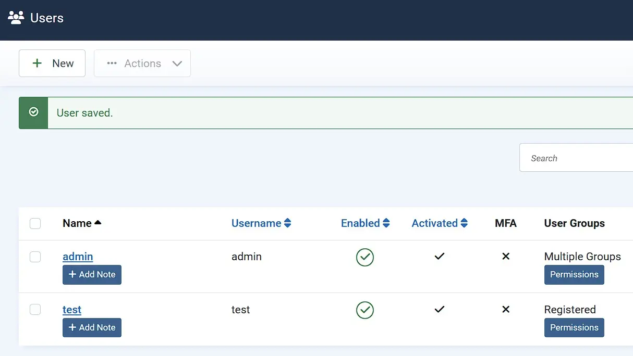This screenshot has width=633, height=356.
Task: Click the Users group icon in the header
Action: pyautogui.click(x=16, y=17)
